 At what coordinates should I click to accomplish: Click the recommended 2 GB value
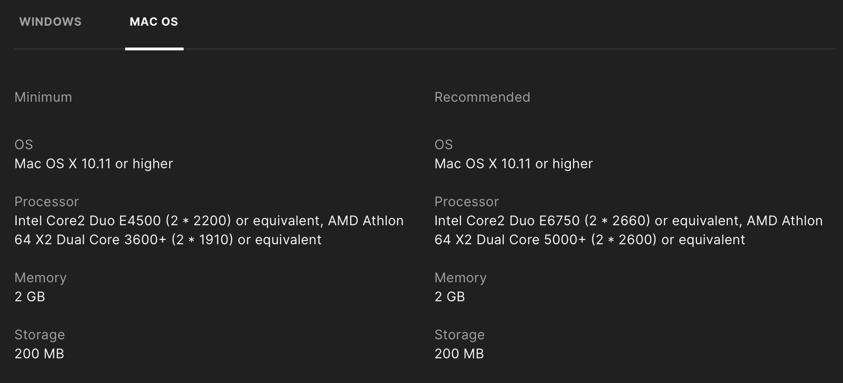[x=450, y=297]
